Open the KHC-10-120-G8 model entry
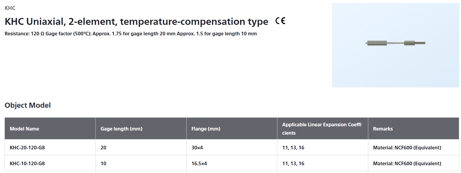 tap(27, 163)
